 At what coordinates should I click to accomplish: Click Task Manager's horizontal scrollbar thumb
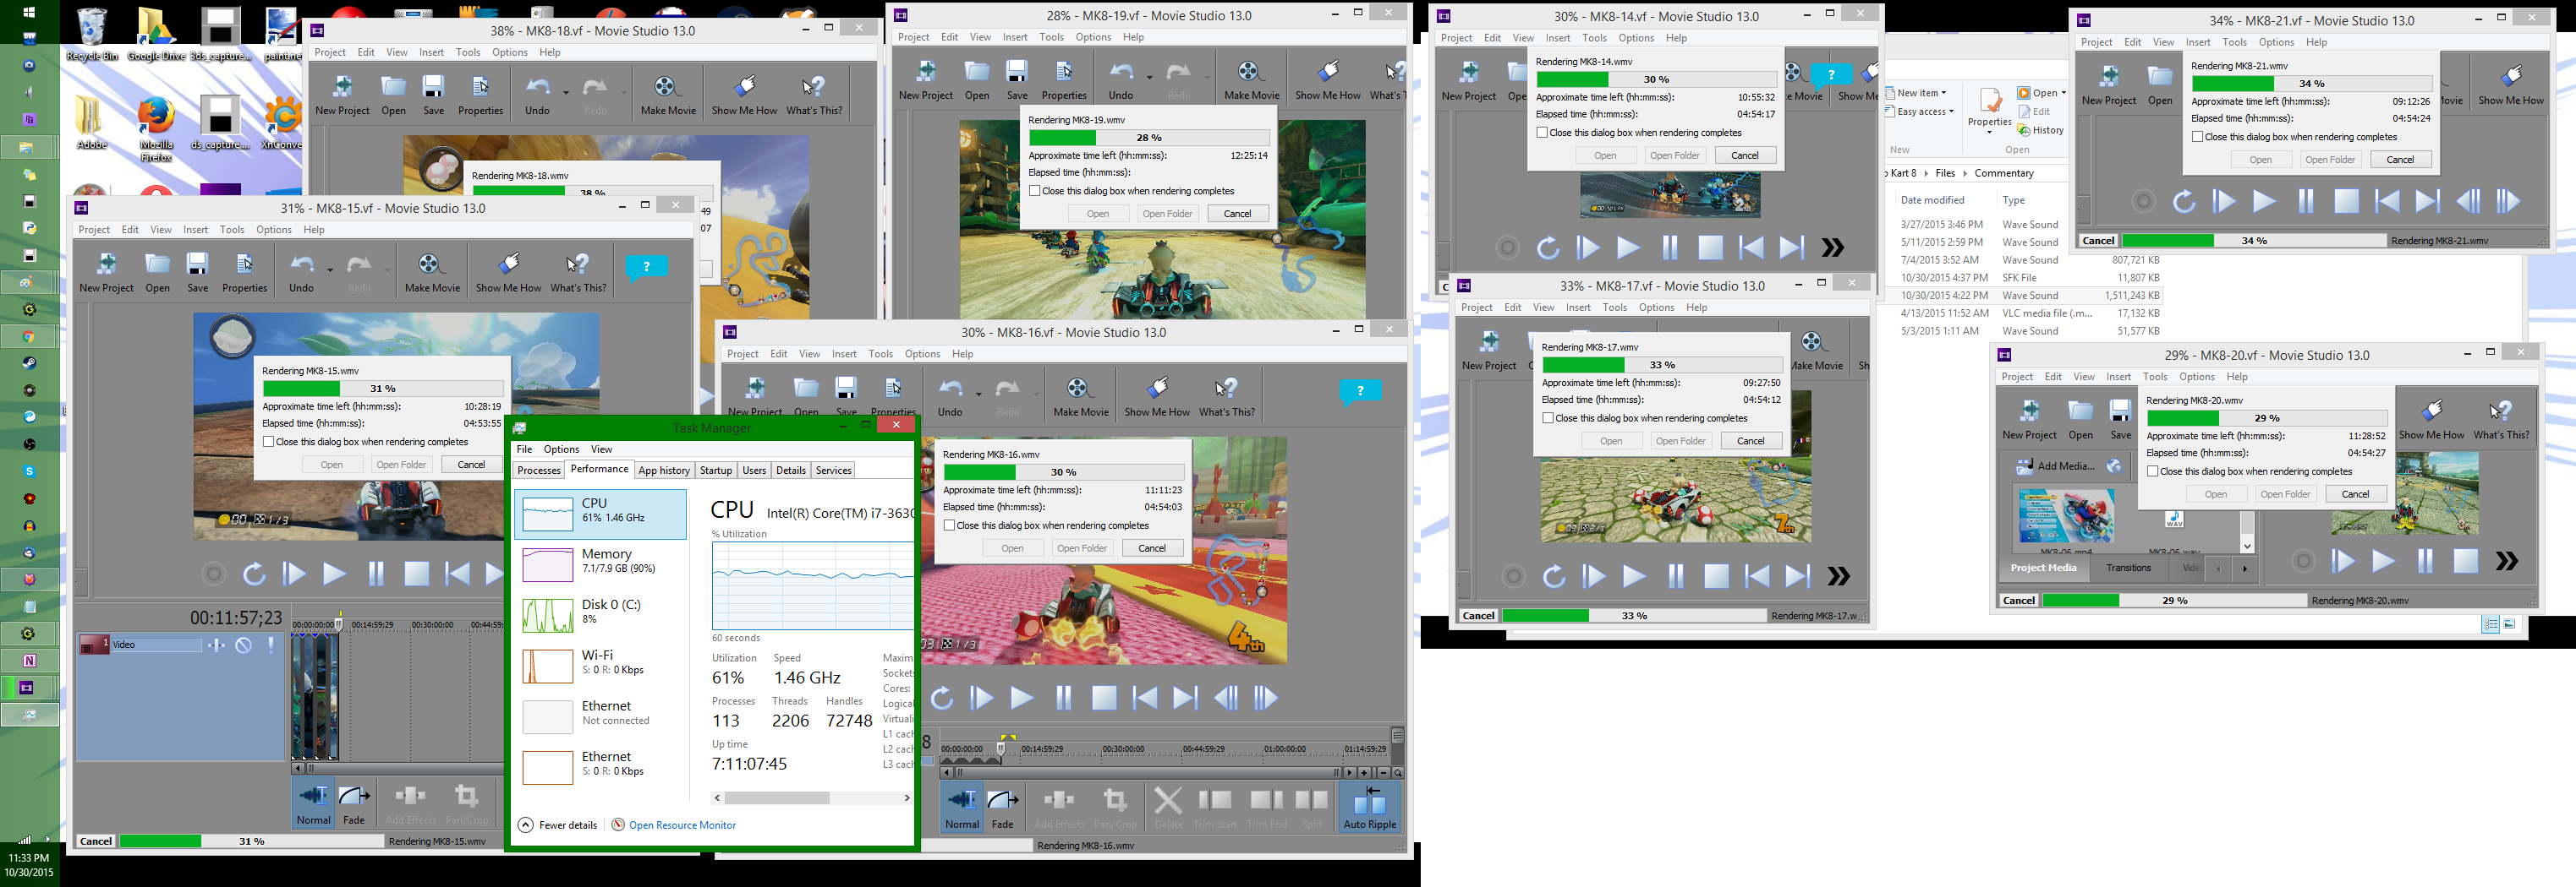777,798
